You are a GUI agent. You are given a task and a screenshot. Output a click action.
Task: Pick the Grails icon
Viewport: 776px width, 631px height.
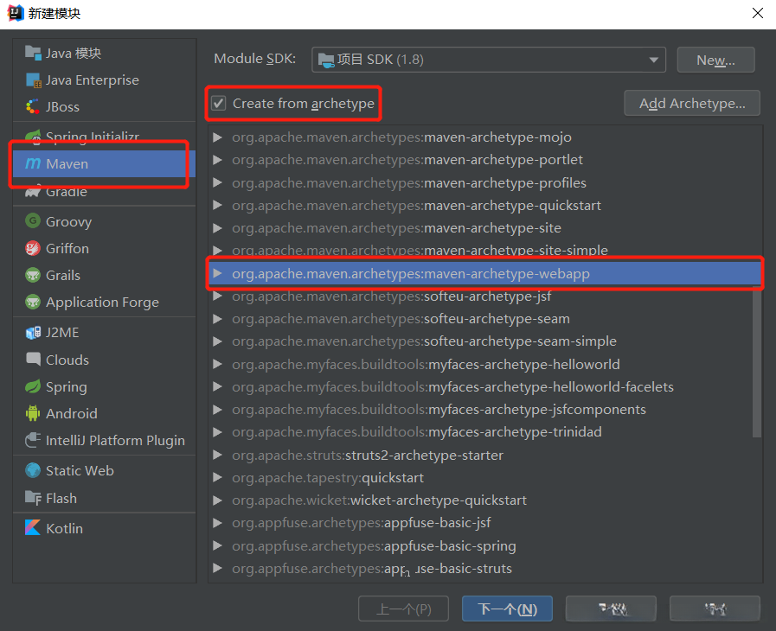coord(33,275)
